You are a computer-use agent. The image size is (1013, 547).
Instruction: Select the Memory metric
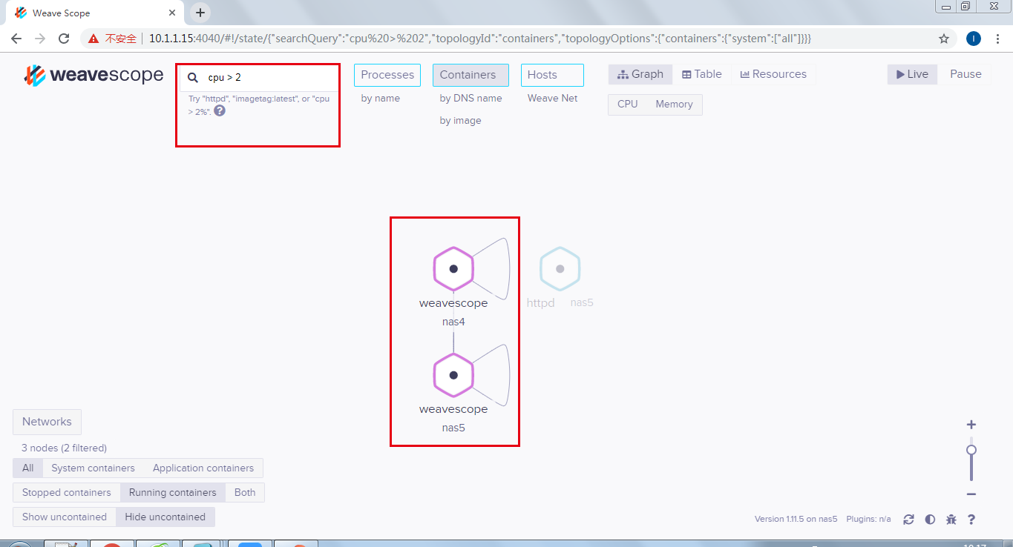coord(674,105)
